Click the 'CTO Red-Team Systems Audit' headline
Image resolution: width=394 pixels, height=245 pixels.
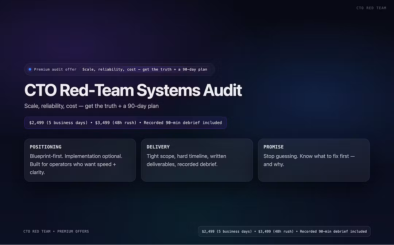point(133,90)
